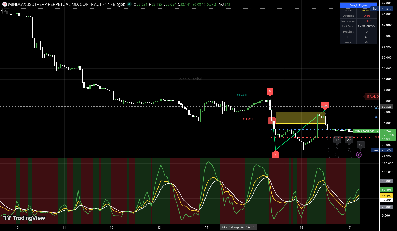Click the red CHoCH label
397x231 pixels.
click(248, 119)
